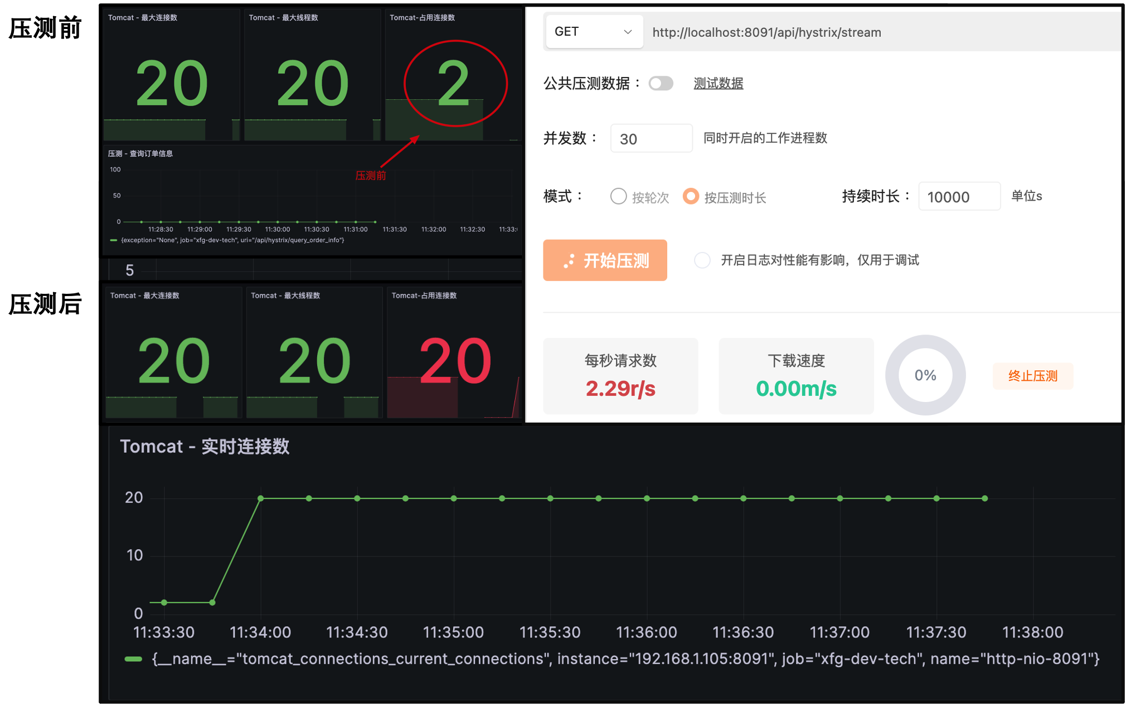
Task: Click the green tomcat_connections legend swatch
Action: (x=133, y=659)
